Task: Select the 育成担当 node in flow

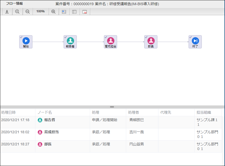Action: point(110,42)
